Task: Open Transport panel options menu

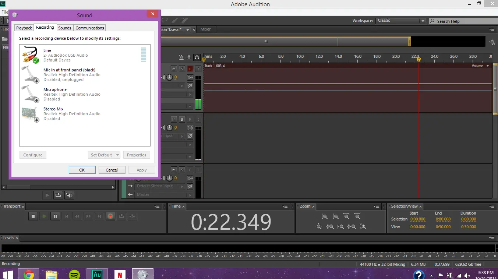Action: point(157,206)
